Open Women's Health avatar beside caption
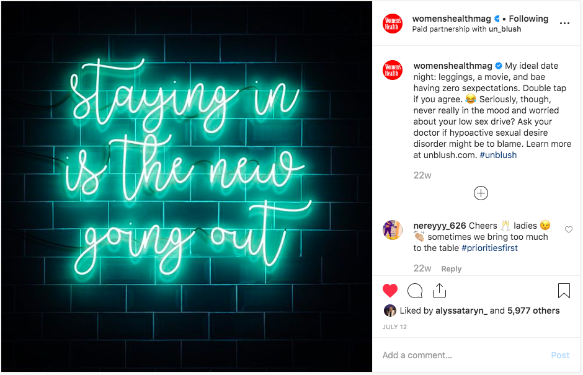The width and height of the screenshot is (583, 375). click(x=393, y=70)
